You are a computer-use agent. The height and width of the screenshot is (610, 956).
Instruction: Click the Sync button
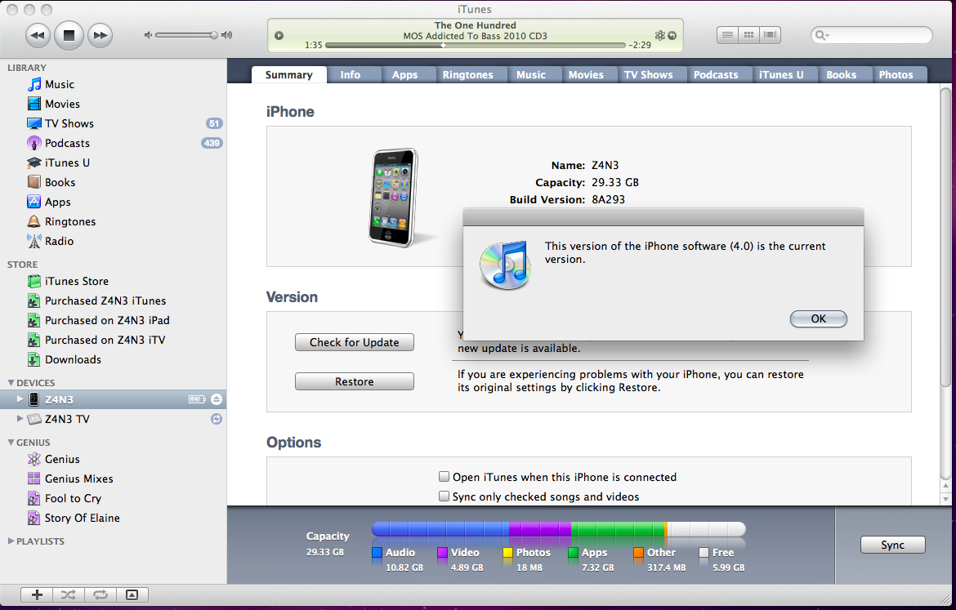(x=892, y=545)
